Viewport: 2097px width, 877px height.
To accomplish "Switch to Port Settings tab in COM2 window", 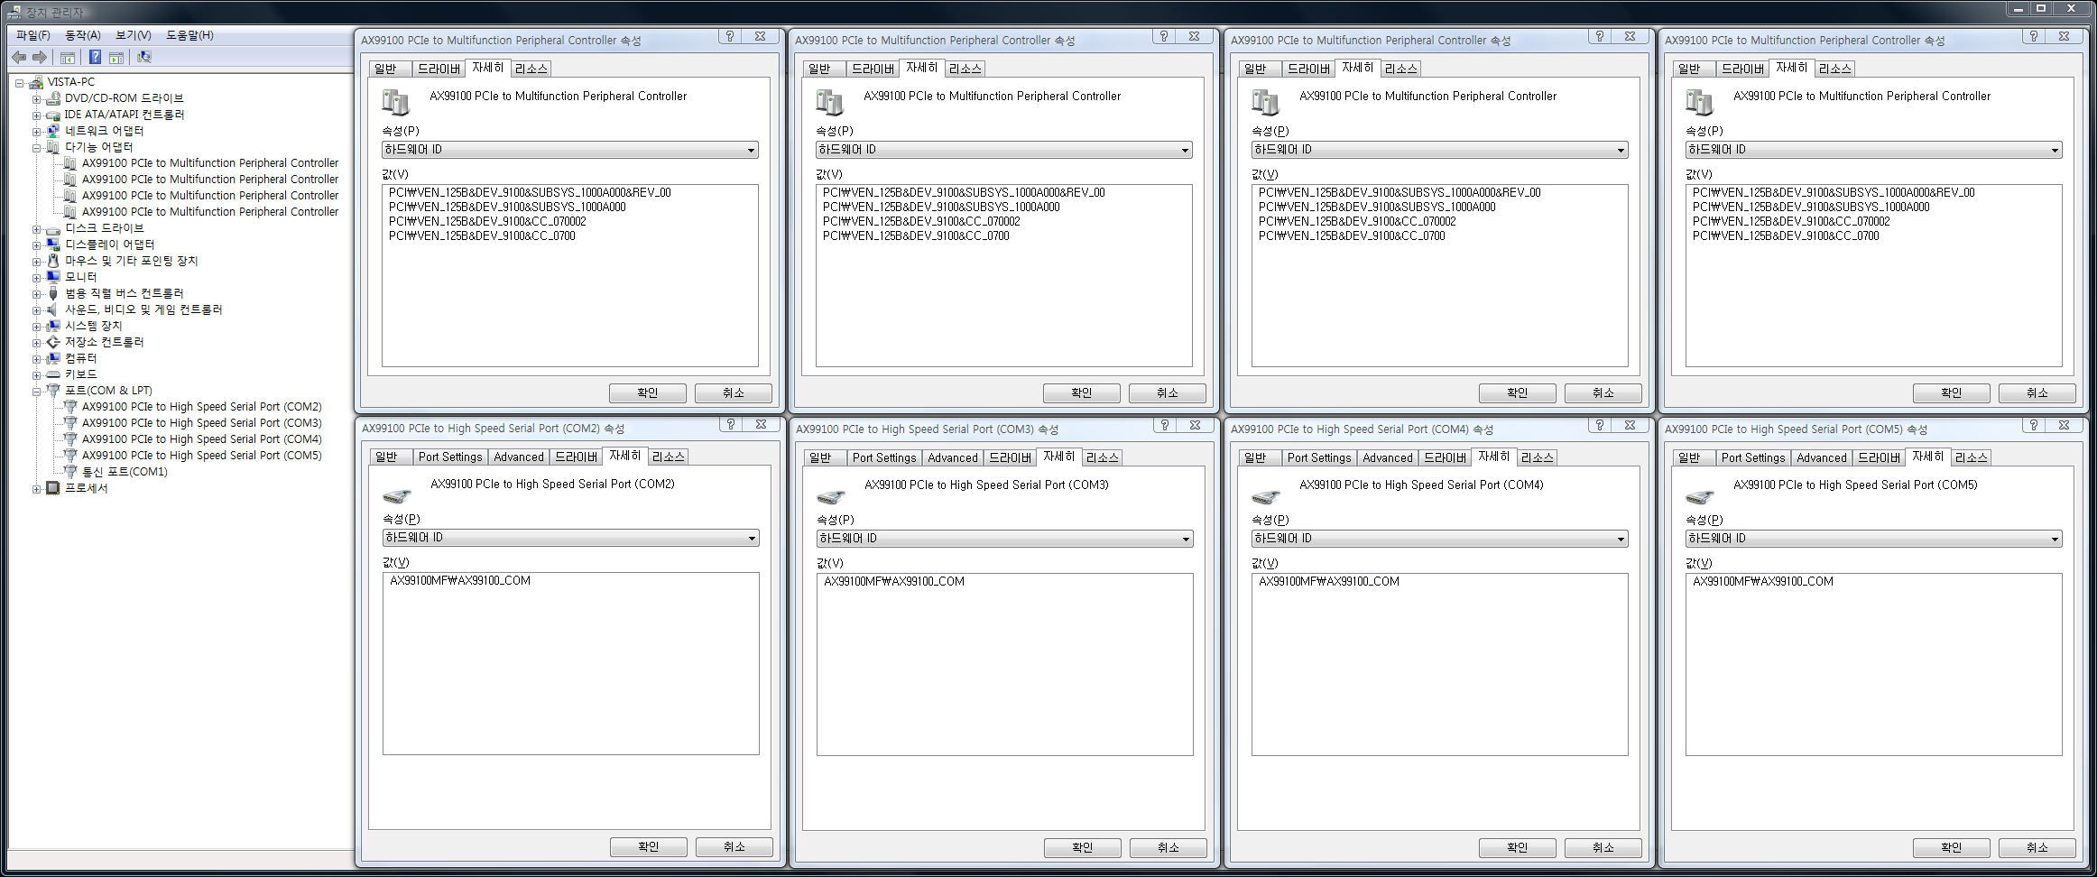I will tap(450, 457).
